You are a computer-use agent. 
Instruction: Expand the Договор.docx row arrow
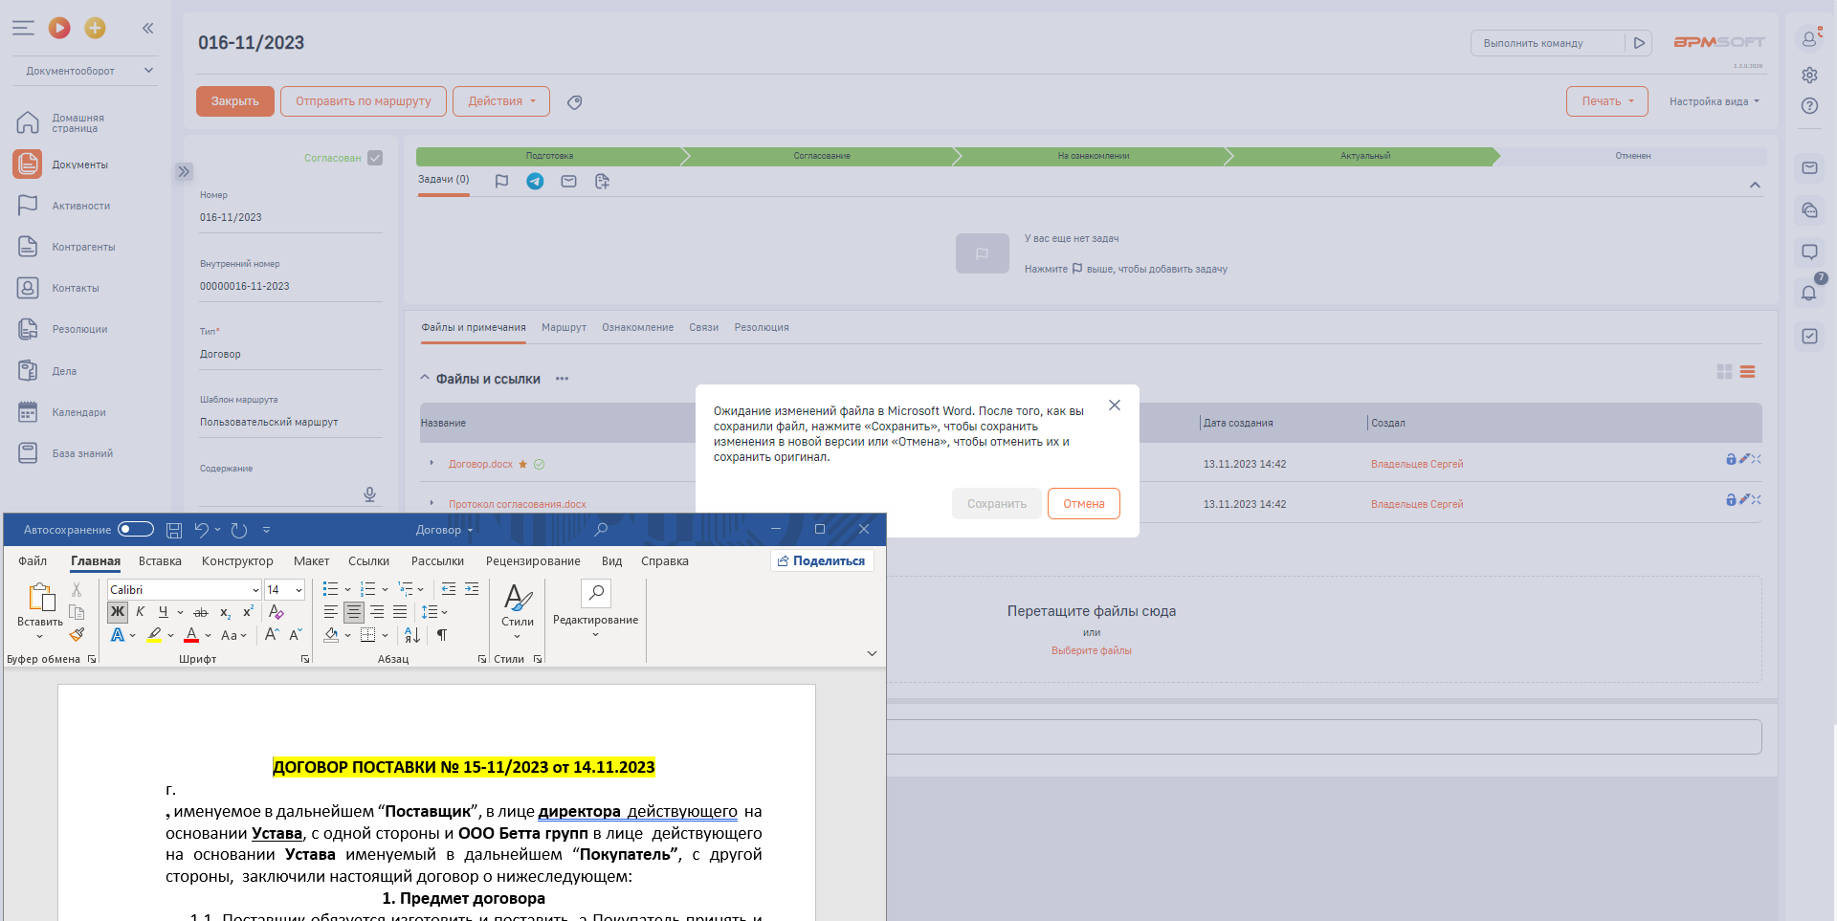tap(432, 463)
